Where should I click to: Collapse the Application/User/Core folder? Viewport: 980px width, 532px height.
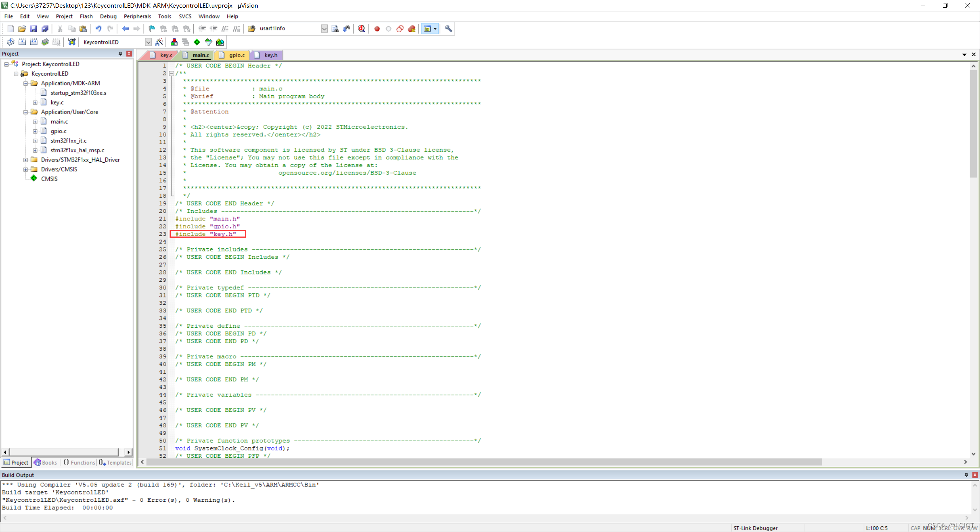26,112
